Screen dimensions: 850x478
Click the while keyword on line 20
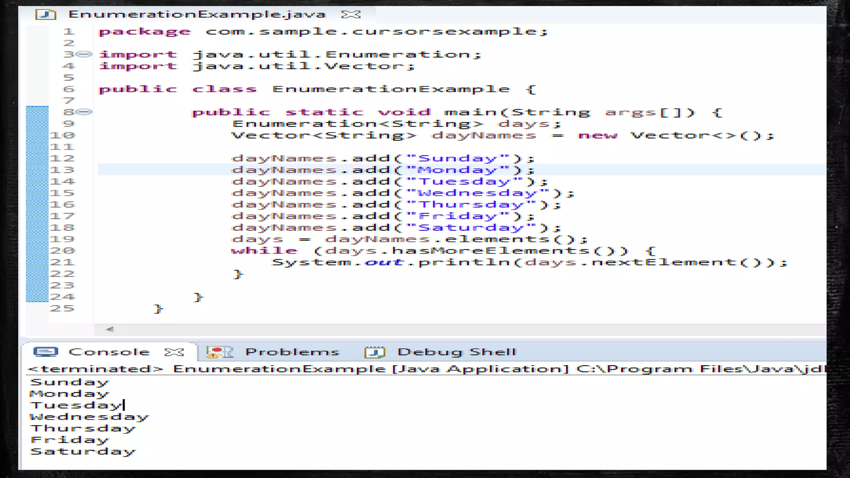264,251
